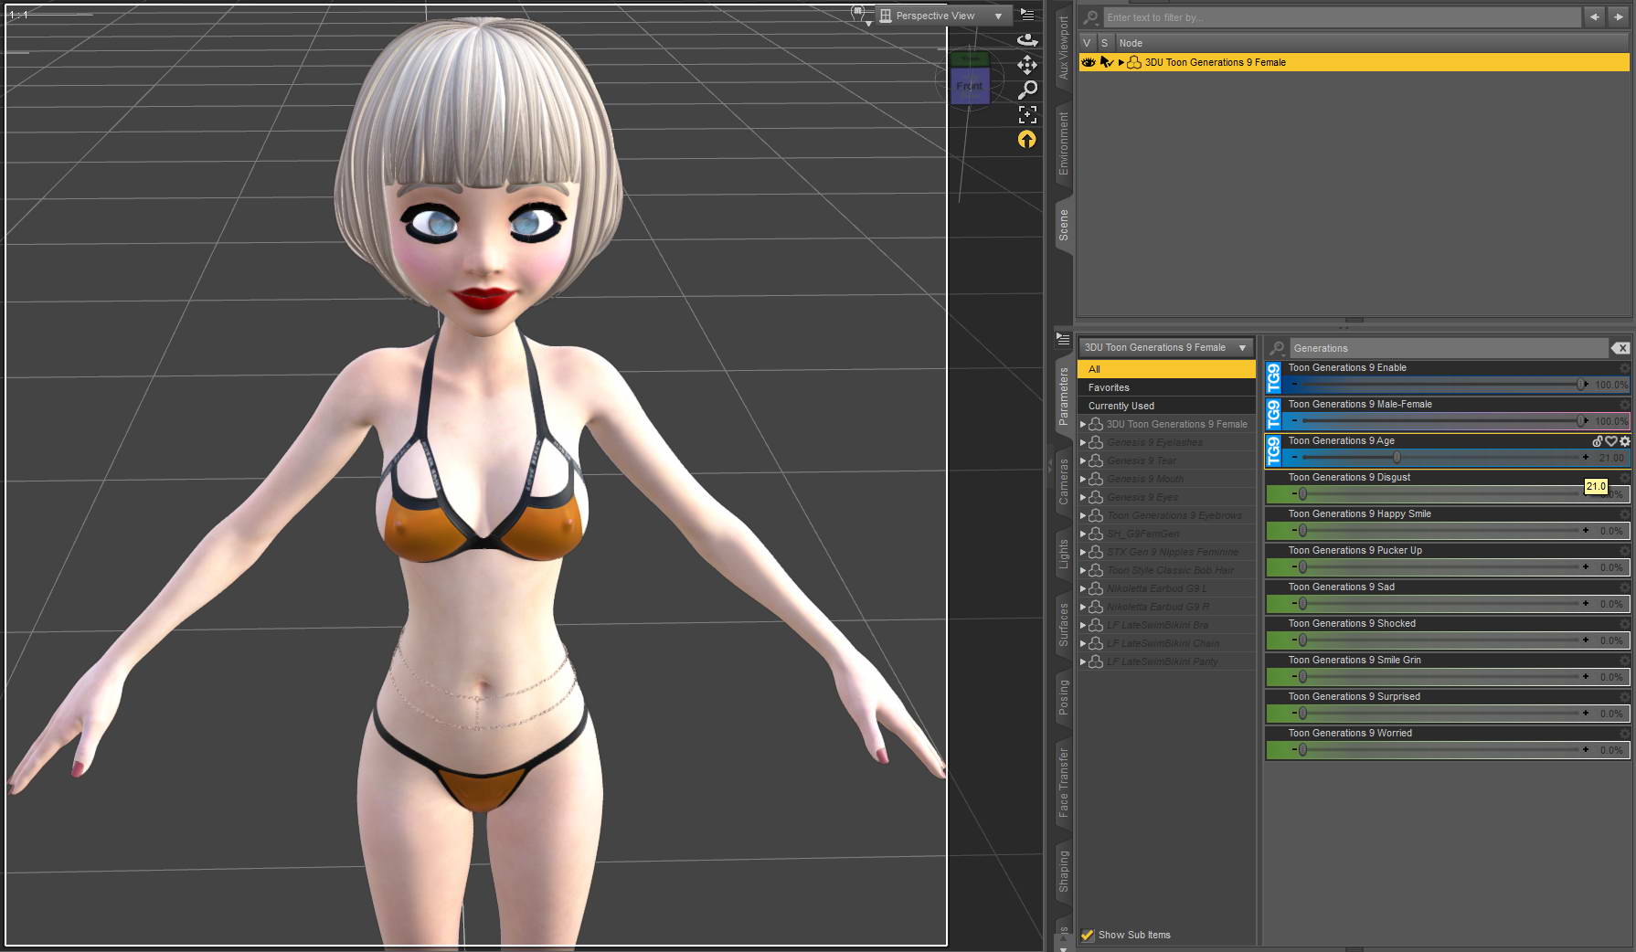
Task: Toggle the eye visibility of 3DU Toon Generations 9 Female
Action: [x=1088, y=62]
